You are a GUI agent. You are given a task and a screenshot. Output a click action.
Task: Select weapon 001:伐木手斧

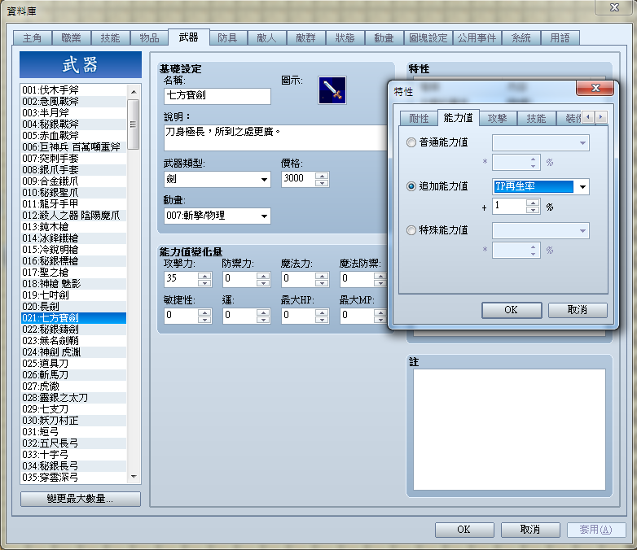coord(73,90)
